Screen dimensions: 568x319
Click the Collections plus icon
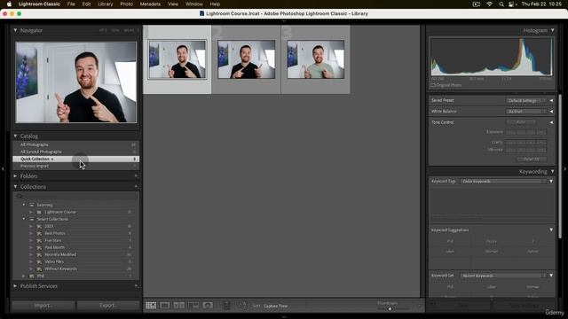tap(136, 187)
